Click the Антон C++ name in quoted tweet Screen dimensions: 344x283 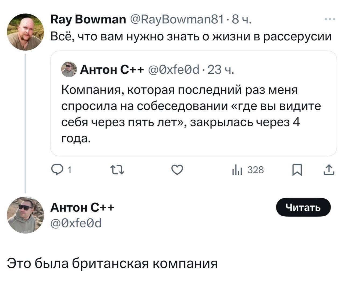point(112,70)
